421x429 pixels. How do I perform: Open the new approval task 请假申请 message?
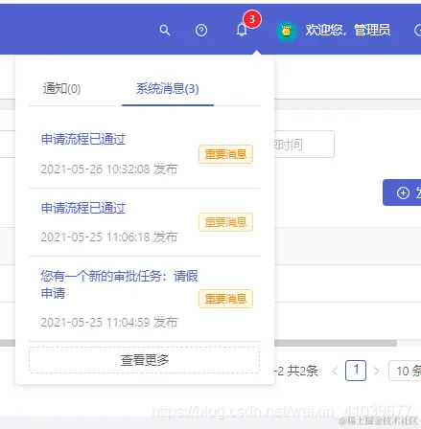(120, 284)
